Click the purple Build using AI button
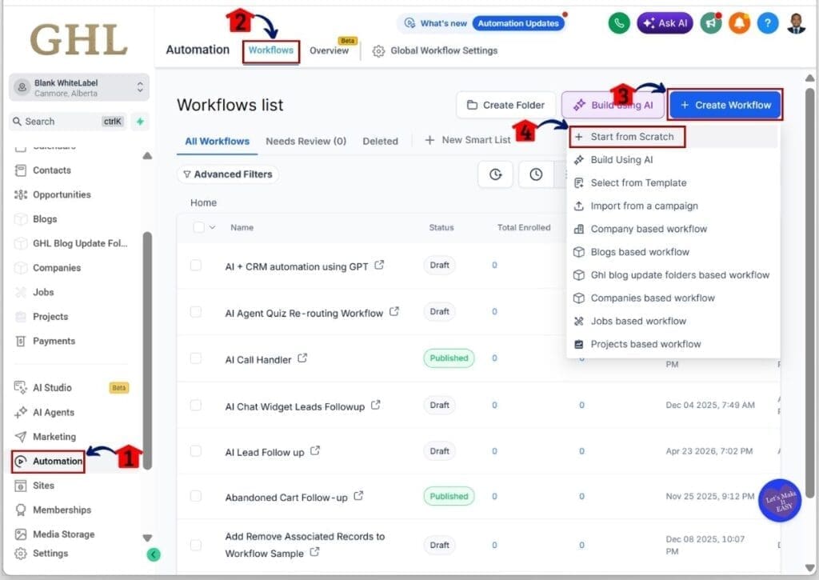The height and width of the screenshot is (580, 819). [x=613, y=105]
